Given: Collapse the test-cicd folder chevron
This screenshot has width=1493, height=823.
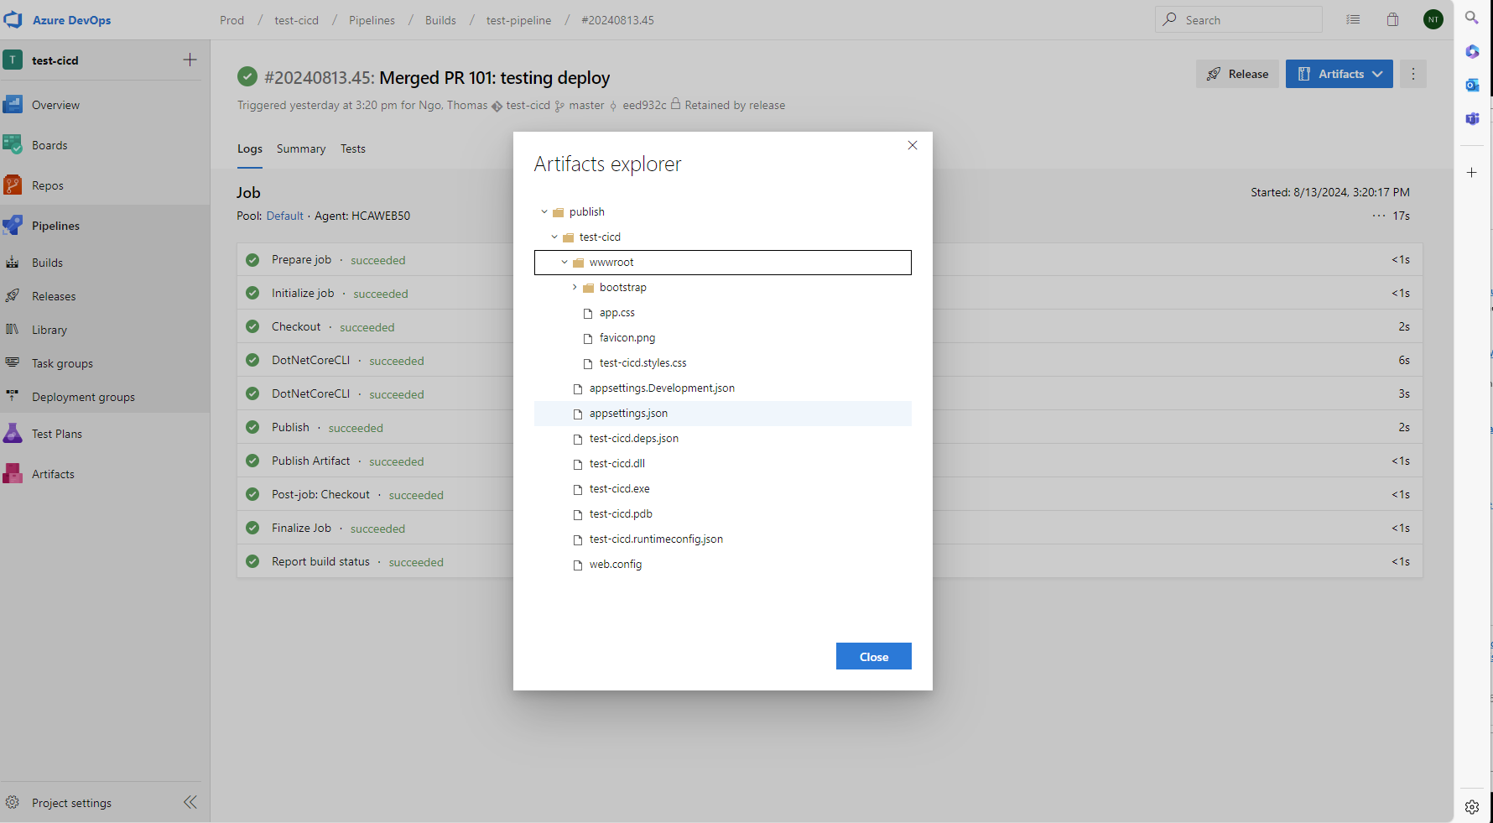Looking at the screenshot, I should (x=554, y=237).
